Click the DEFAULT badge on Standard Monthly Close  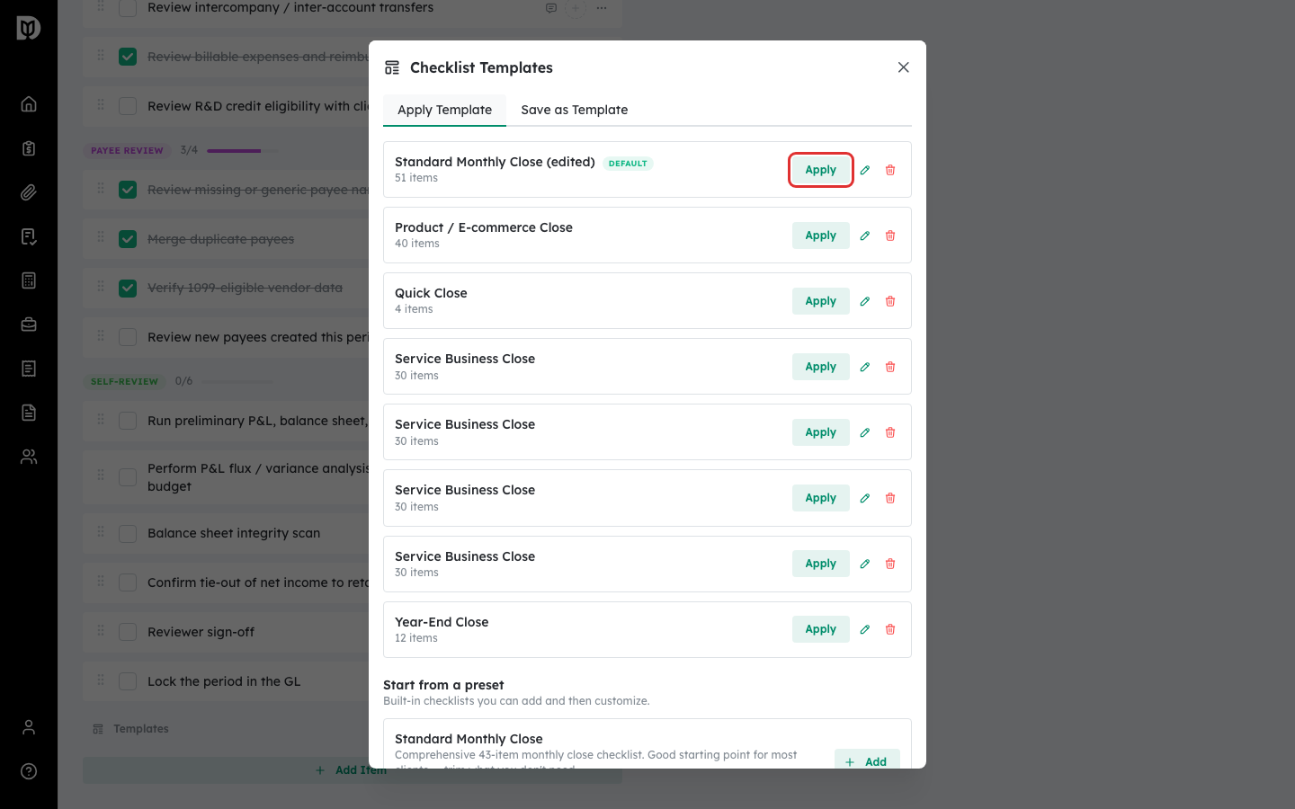pyautogui.click(x=628, y=164)
